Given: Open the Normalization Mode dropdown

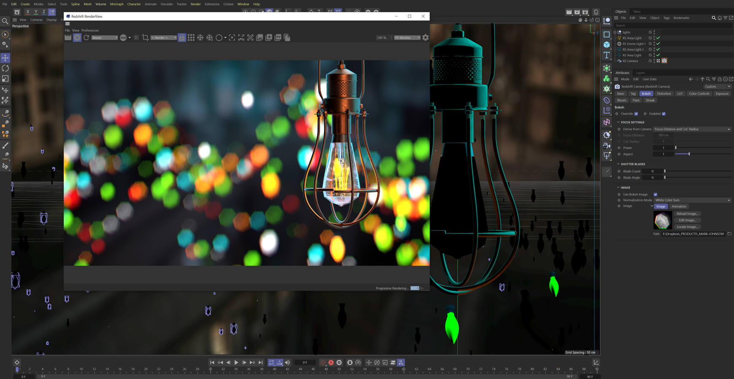Looking at the screenshot, I should click(692, 200).
